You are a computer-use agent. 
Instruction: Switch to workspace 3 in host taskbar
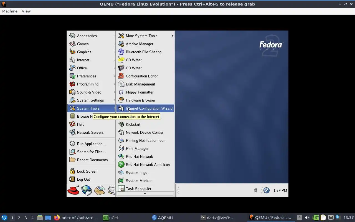click(x=26, y=218)
